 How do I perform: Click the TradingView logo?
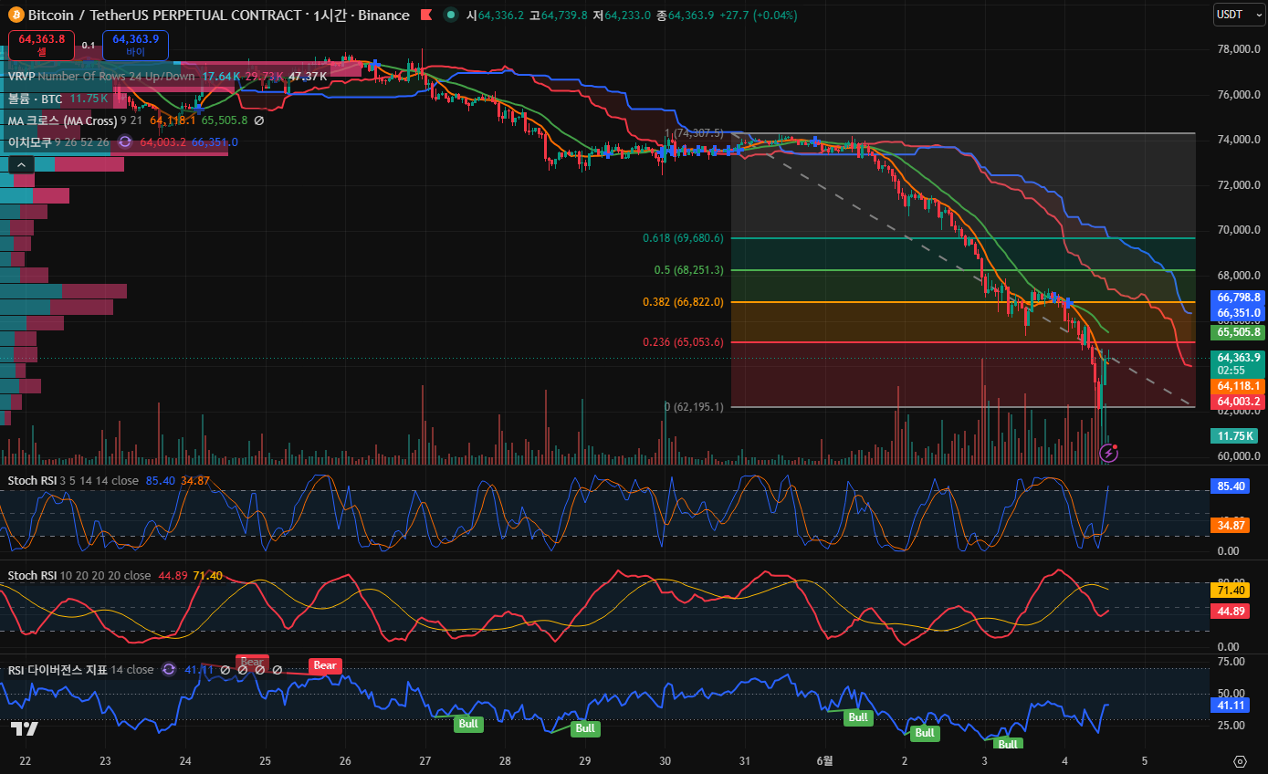pos(24,728)
